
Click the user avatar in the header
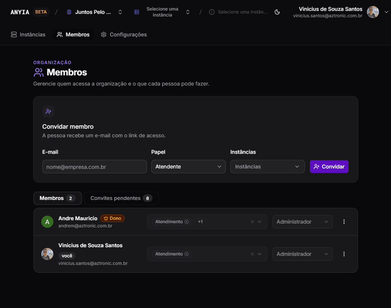coord(373,12)
